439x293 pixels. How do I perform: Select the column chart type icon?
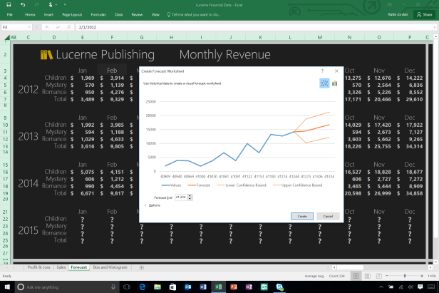click(334, 83)
